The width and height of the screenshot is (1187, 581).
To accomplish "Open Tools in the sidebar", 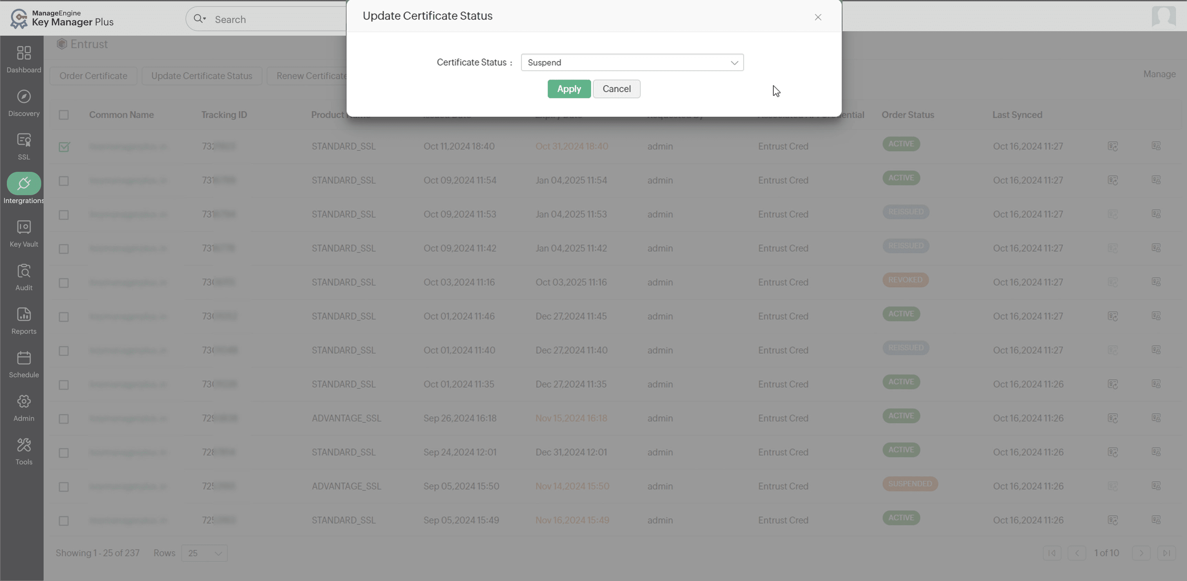I will pyautogui.click(x=23, y=451).
